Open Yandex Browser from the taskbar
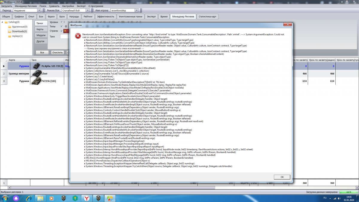The height and width of the screenshot is (202, 359). click(x=86, y=198)
